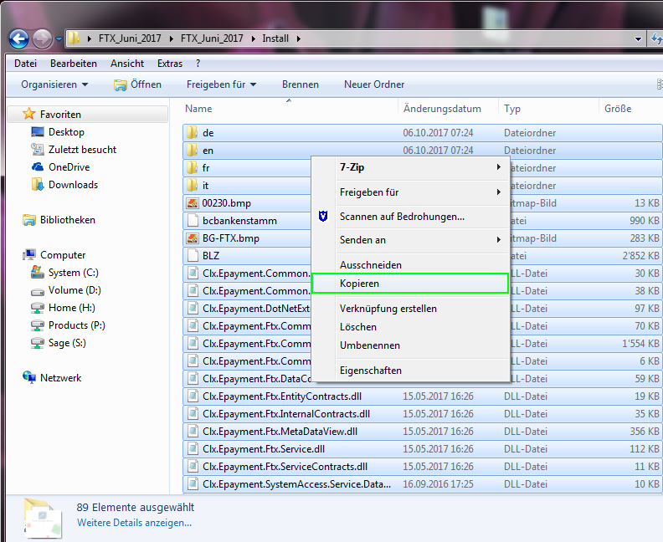Sort by the Größe column header
663x542 pixels.
pos(631,109)
